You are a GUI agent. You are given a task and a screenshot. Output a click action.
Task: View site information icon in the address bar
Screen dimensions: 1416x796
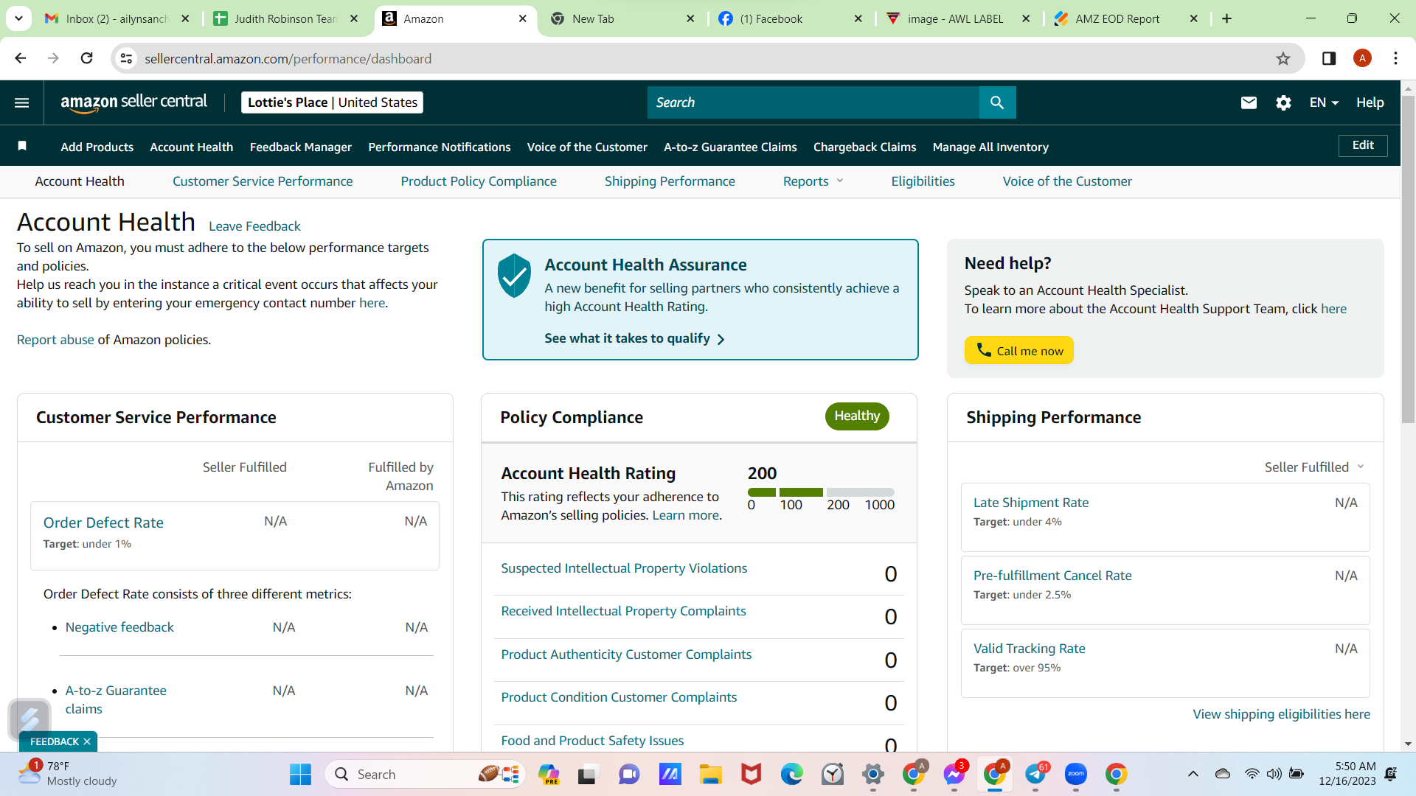pos(127,59)
